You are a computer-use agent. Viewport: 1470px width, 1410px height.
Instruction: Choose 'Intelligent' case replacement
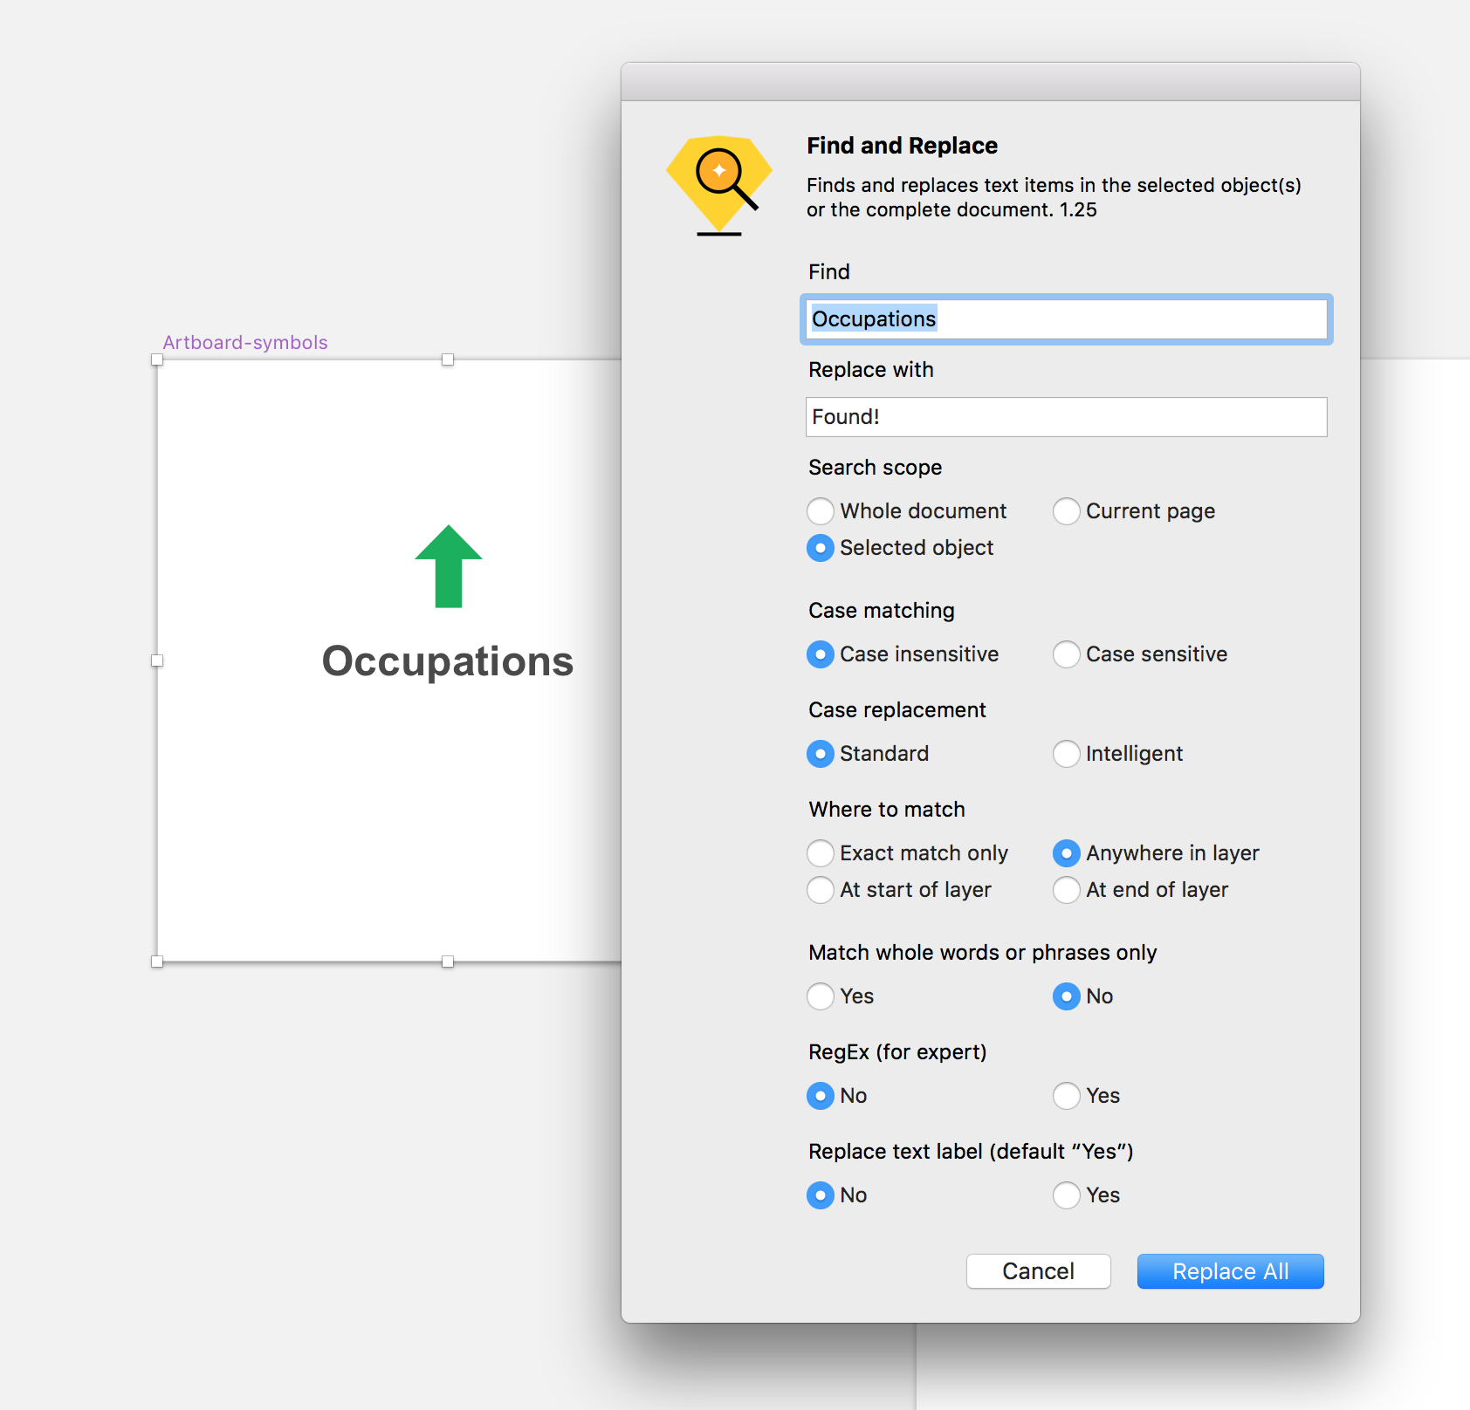point(1066,754)
